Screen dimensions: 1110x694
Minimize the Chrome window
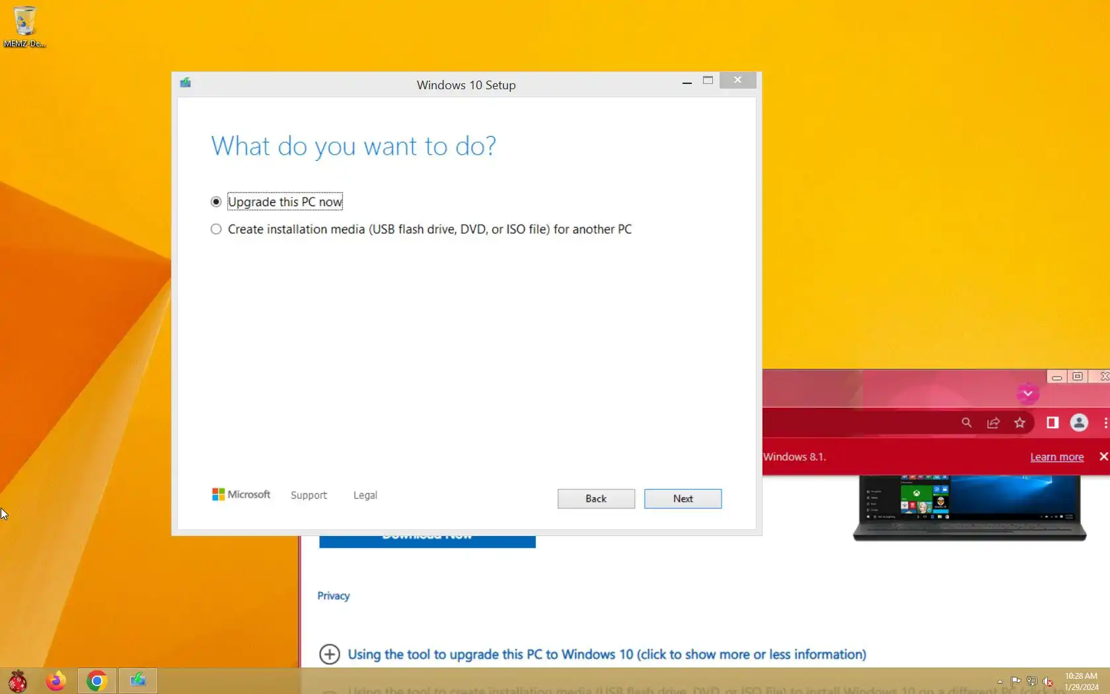[x=1056, y=377]
